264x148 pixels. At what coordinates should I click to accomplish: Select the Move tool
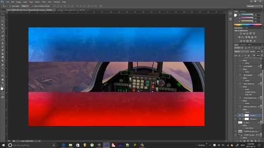2,14
